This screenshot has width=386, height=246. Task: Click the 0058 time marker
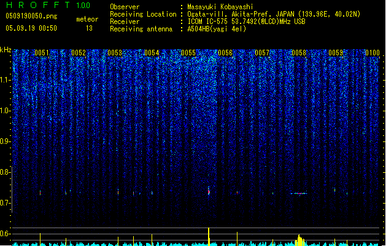point(299,53)
